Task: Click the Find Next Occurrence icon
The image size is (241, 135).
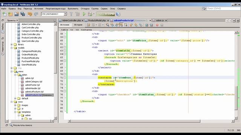Action: point(117,25)
